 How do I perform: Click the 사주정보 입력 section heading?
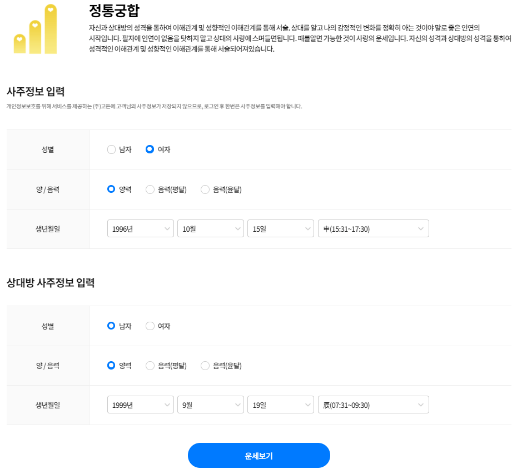point(35,92)
